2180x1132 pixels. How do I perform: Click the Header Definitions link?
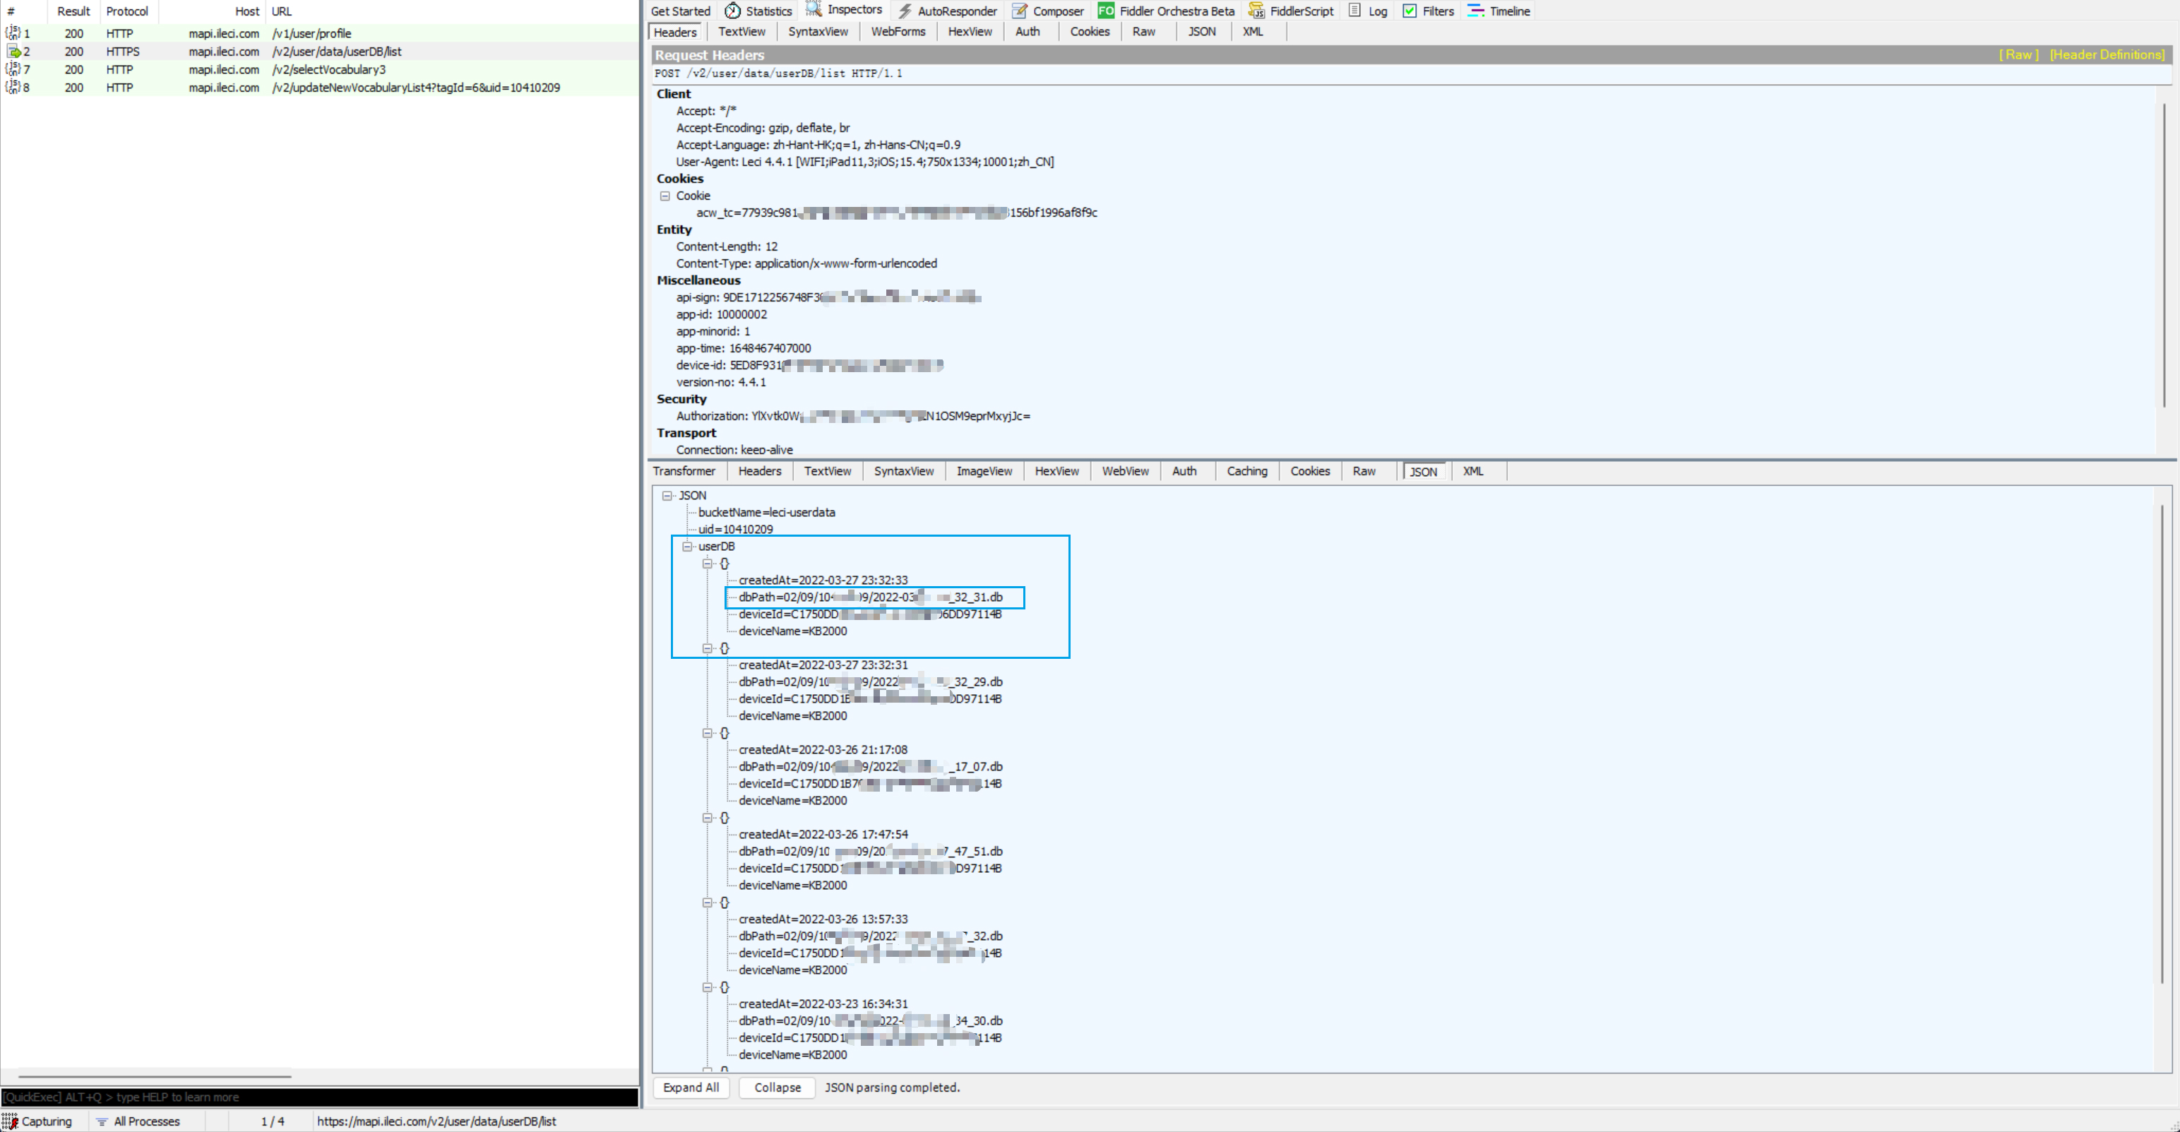[2107, 55]
